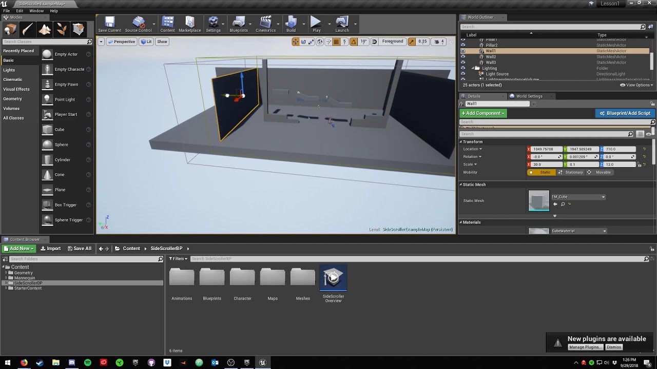The image size is (657, 369).
Task: Set mobility to Stationary
Action: (x=570, y=172)
